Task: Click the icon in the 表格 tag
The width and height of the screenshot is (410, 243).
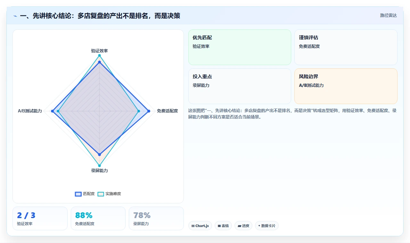Action: pos(219,226)
